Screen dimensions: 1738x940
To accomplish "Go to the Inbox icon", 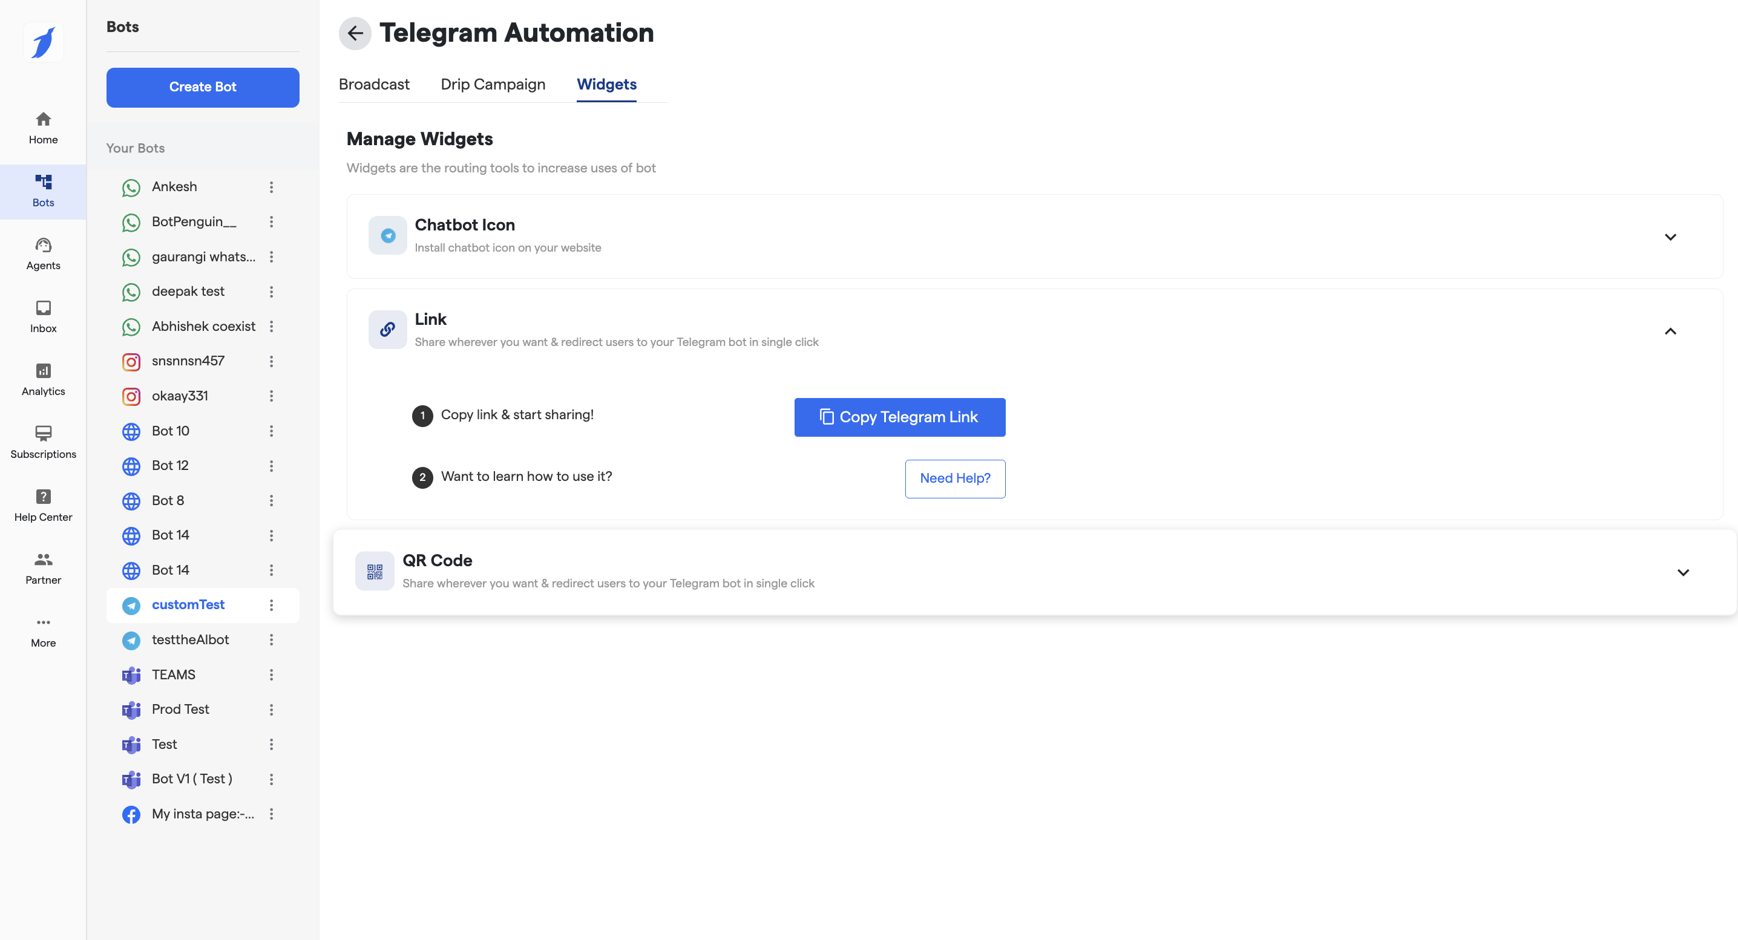I will pos(43,316).
